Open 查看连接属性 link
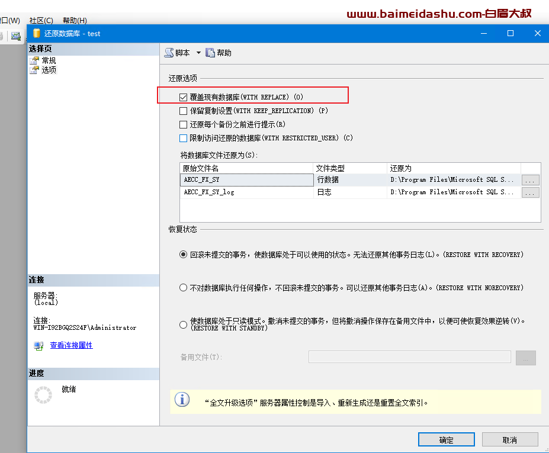 point(71,345)
